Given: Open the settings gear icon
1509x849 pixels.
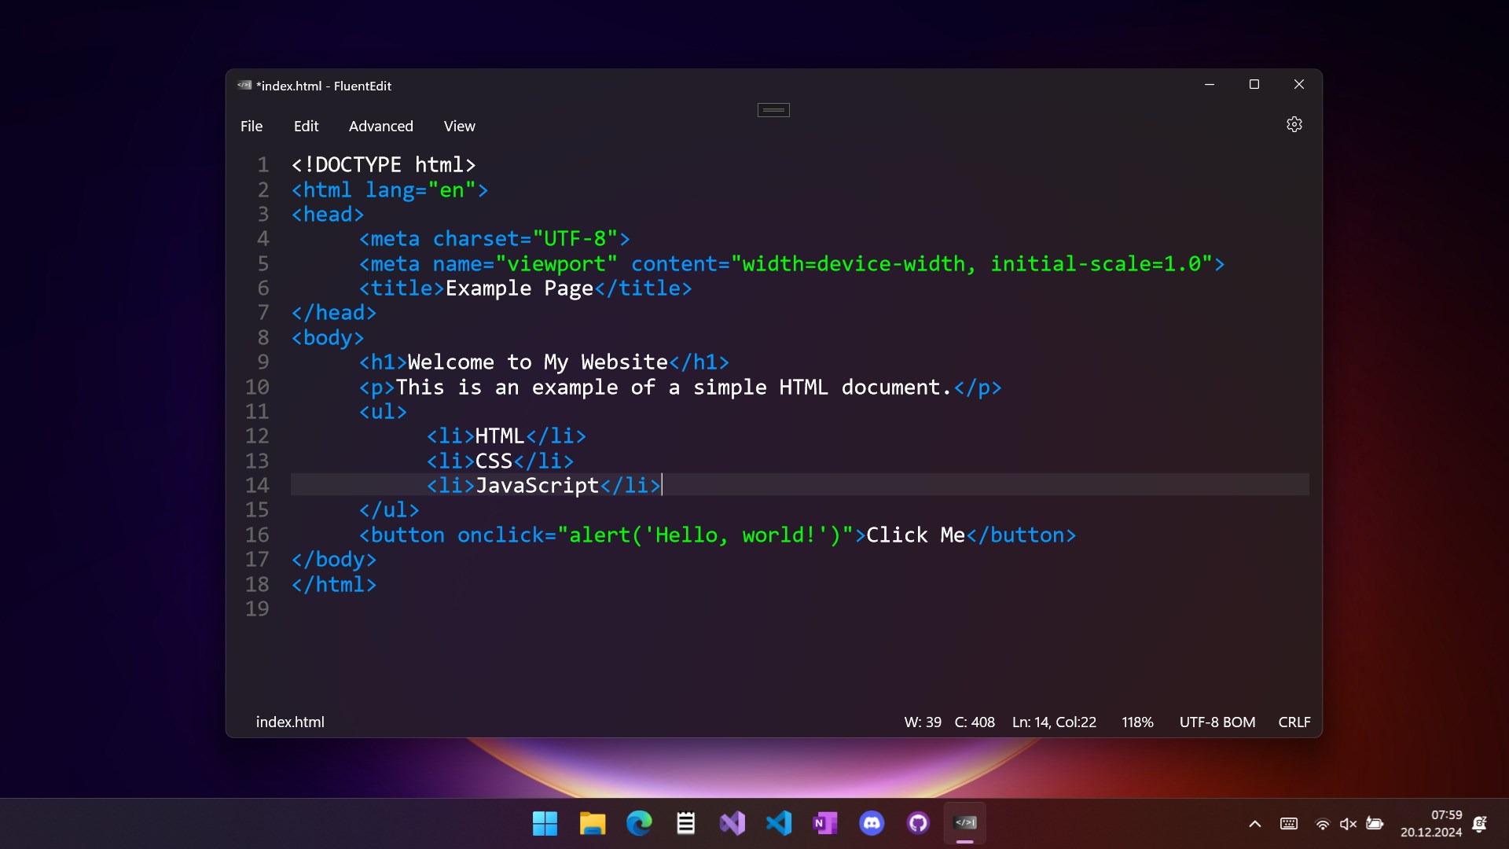Looking at the screenshot, I should pos(1294,125).
